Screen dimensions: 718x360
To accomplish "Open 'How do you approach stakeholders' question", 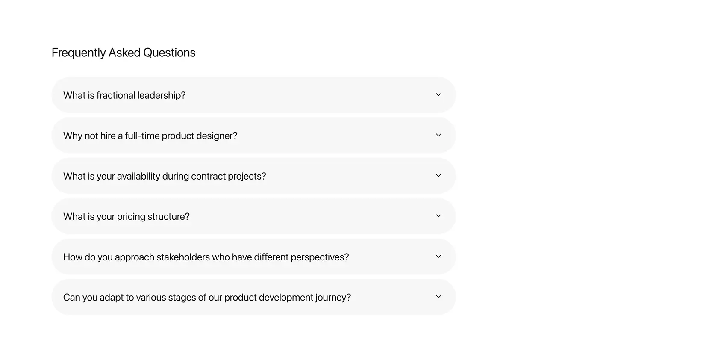I will (x=253, y=257).
